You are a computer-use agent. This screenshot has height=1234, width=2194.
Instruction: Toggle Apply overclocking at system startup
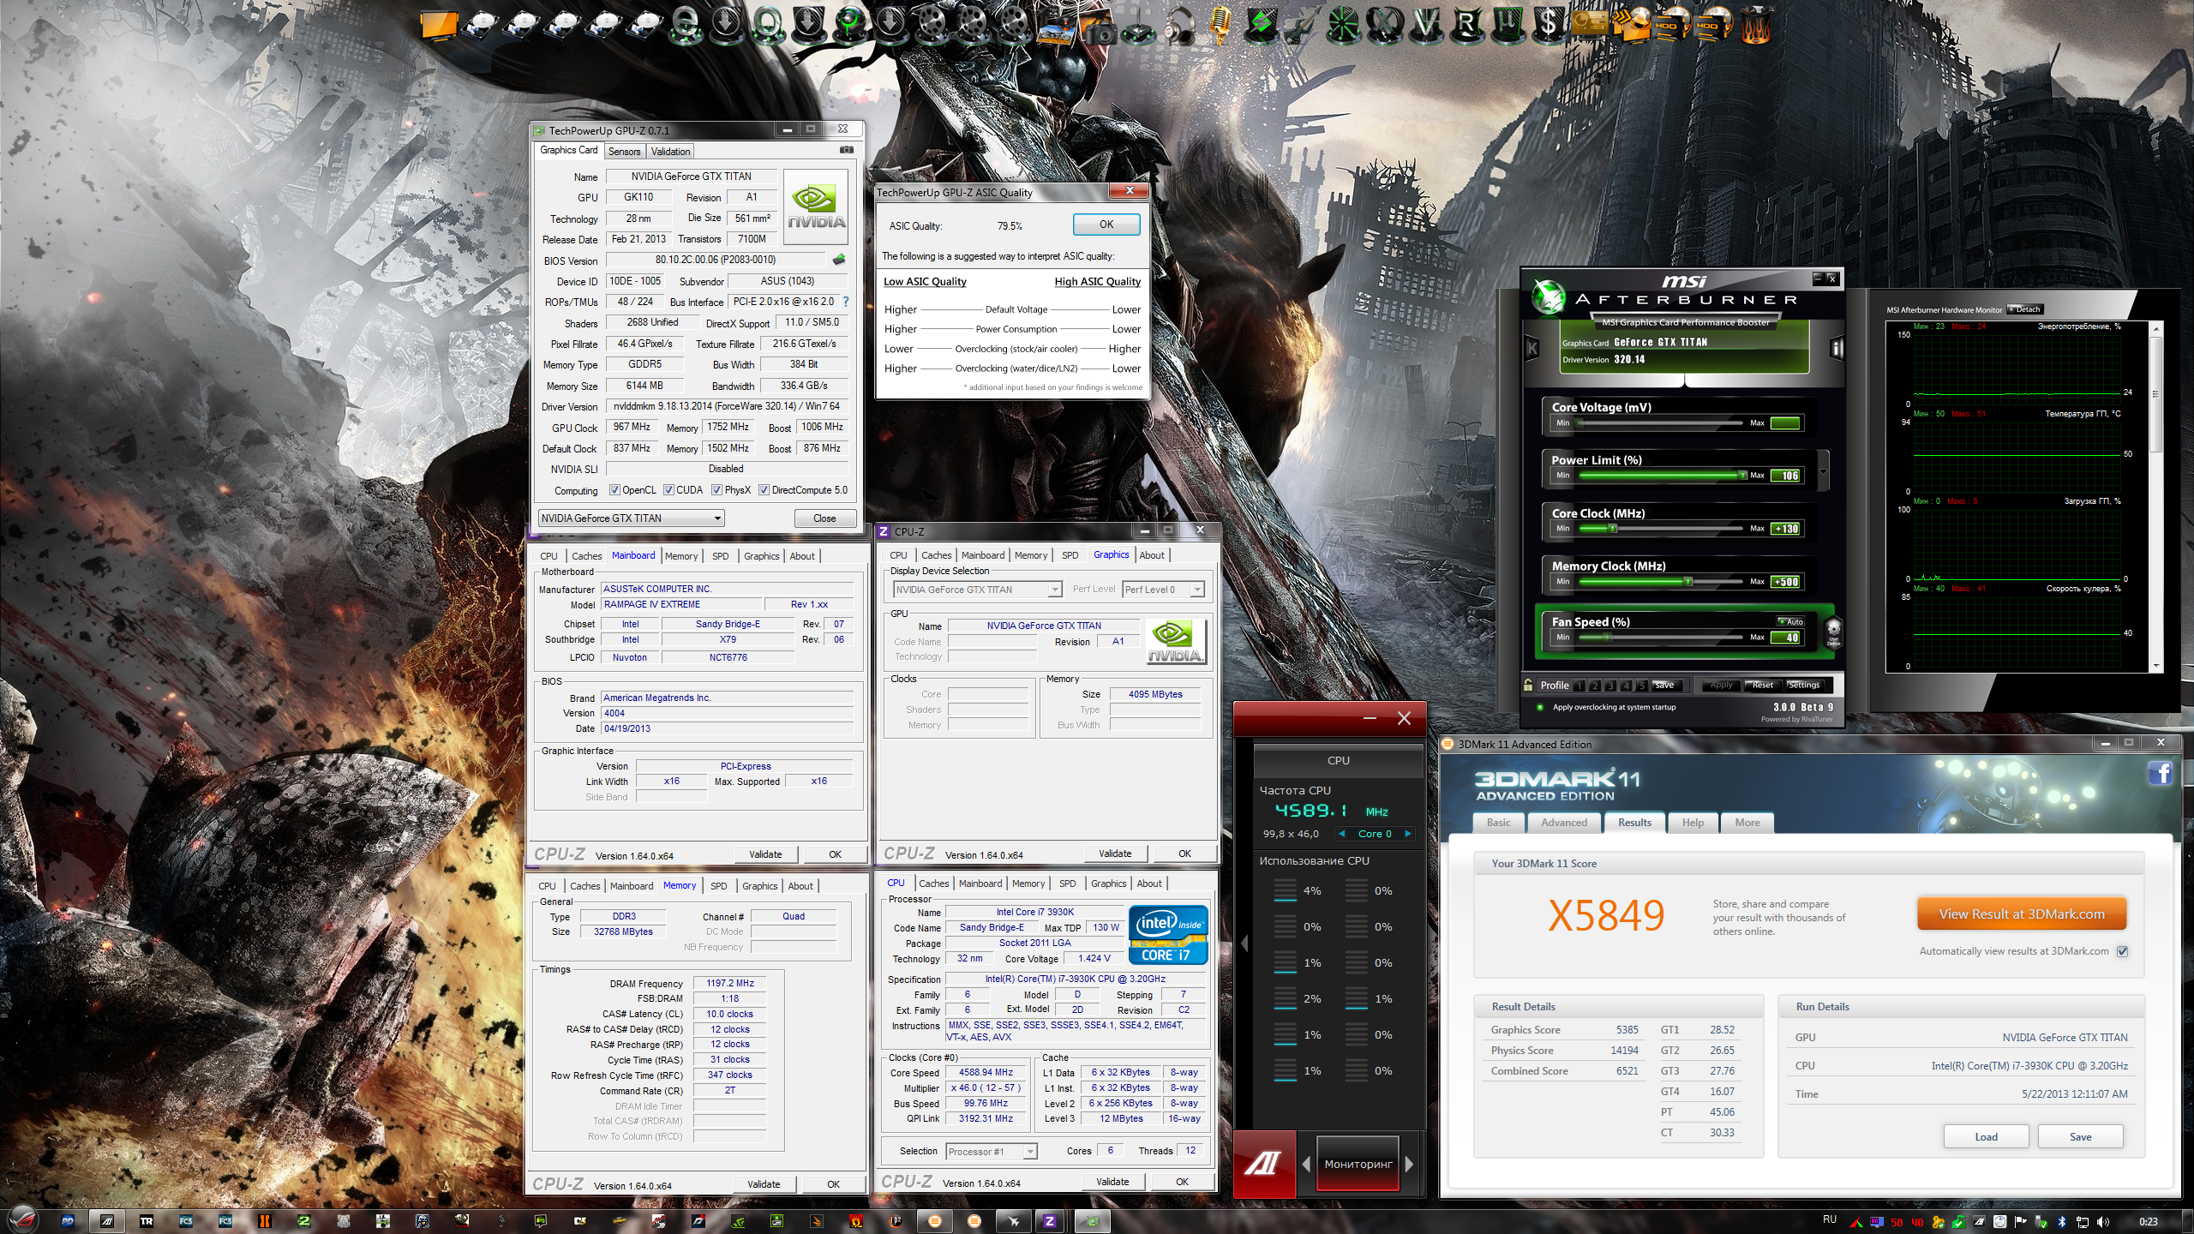coord(1540,708)
